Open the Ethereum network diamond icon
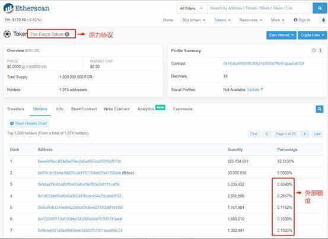 (x=323, y=20)
